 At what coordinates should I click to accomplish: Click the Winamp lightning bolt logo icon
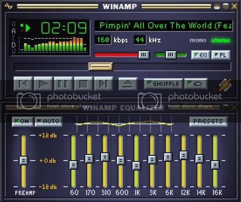click(225, 85)
